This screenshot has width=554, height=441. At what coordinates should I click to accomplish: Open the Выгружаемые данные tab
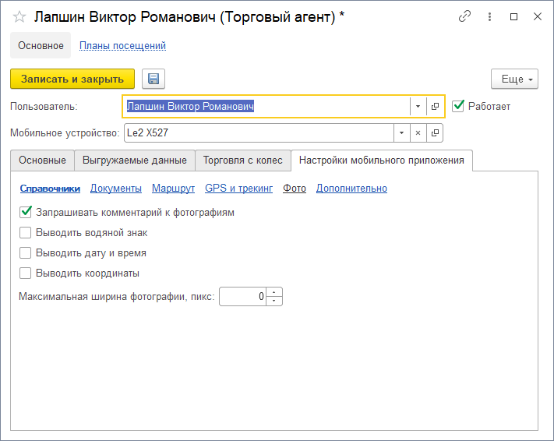click(x=134, y=161)
